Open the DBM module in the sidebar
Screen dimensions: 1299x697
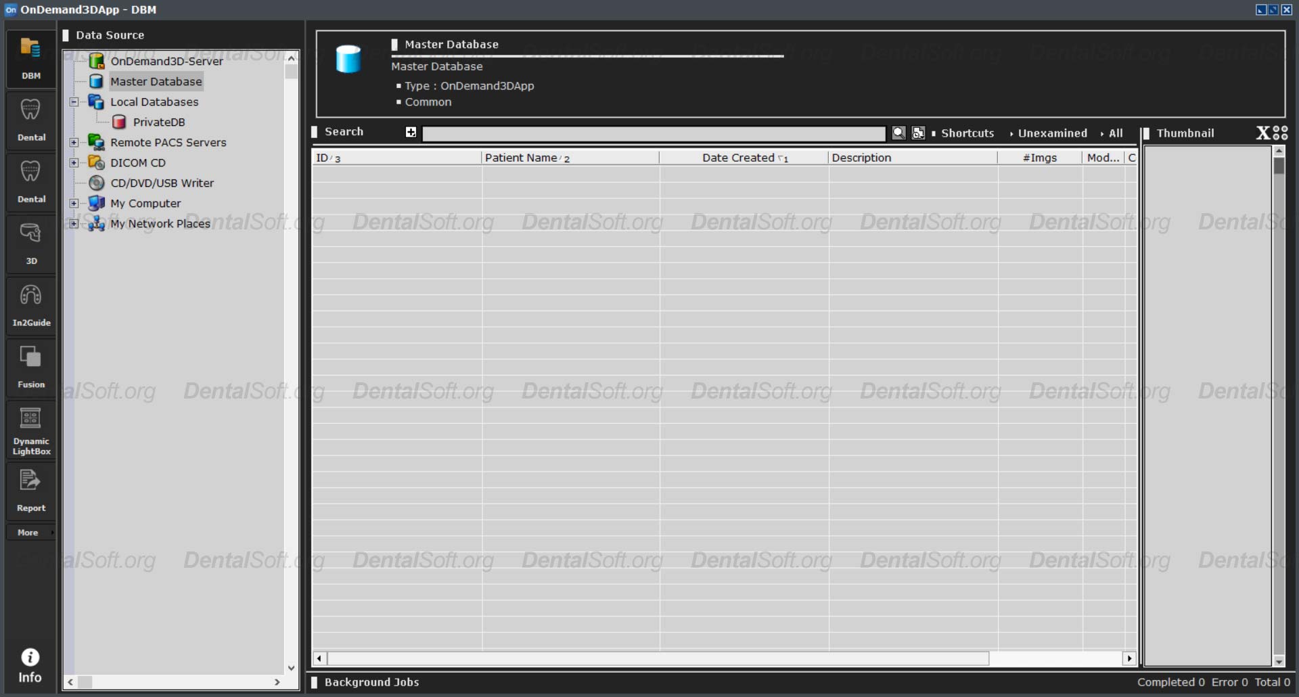click(x=30, y=58)
